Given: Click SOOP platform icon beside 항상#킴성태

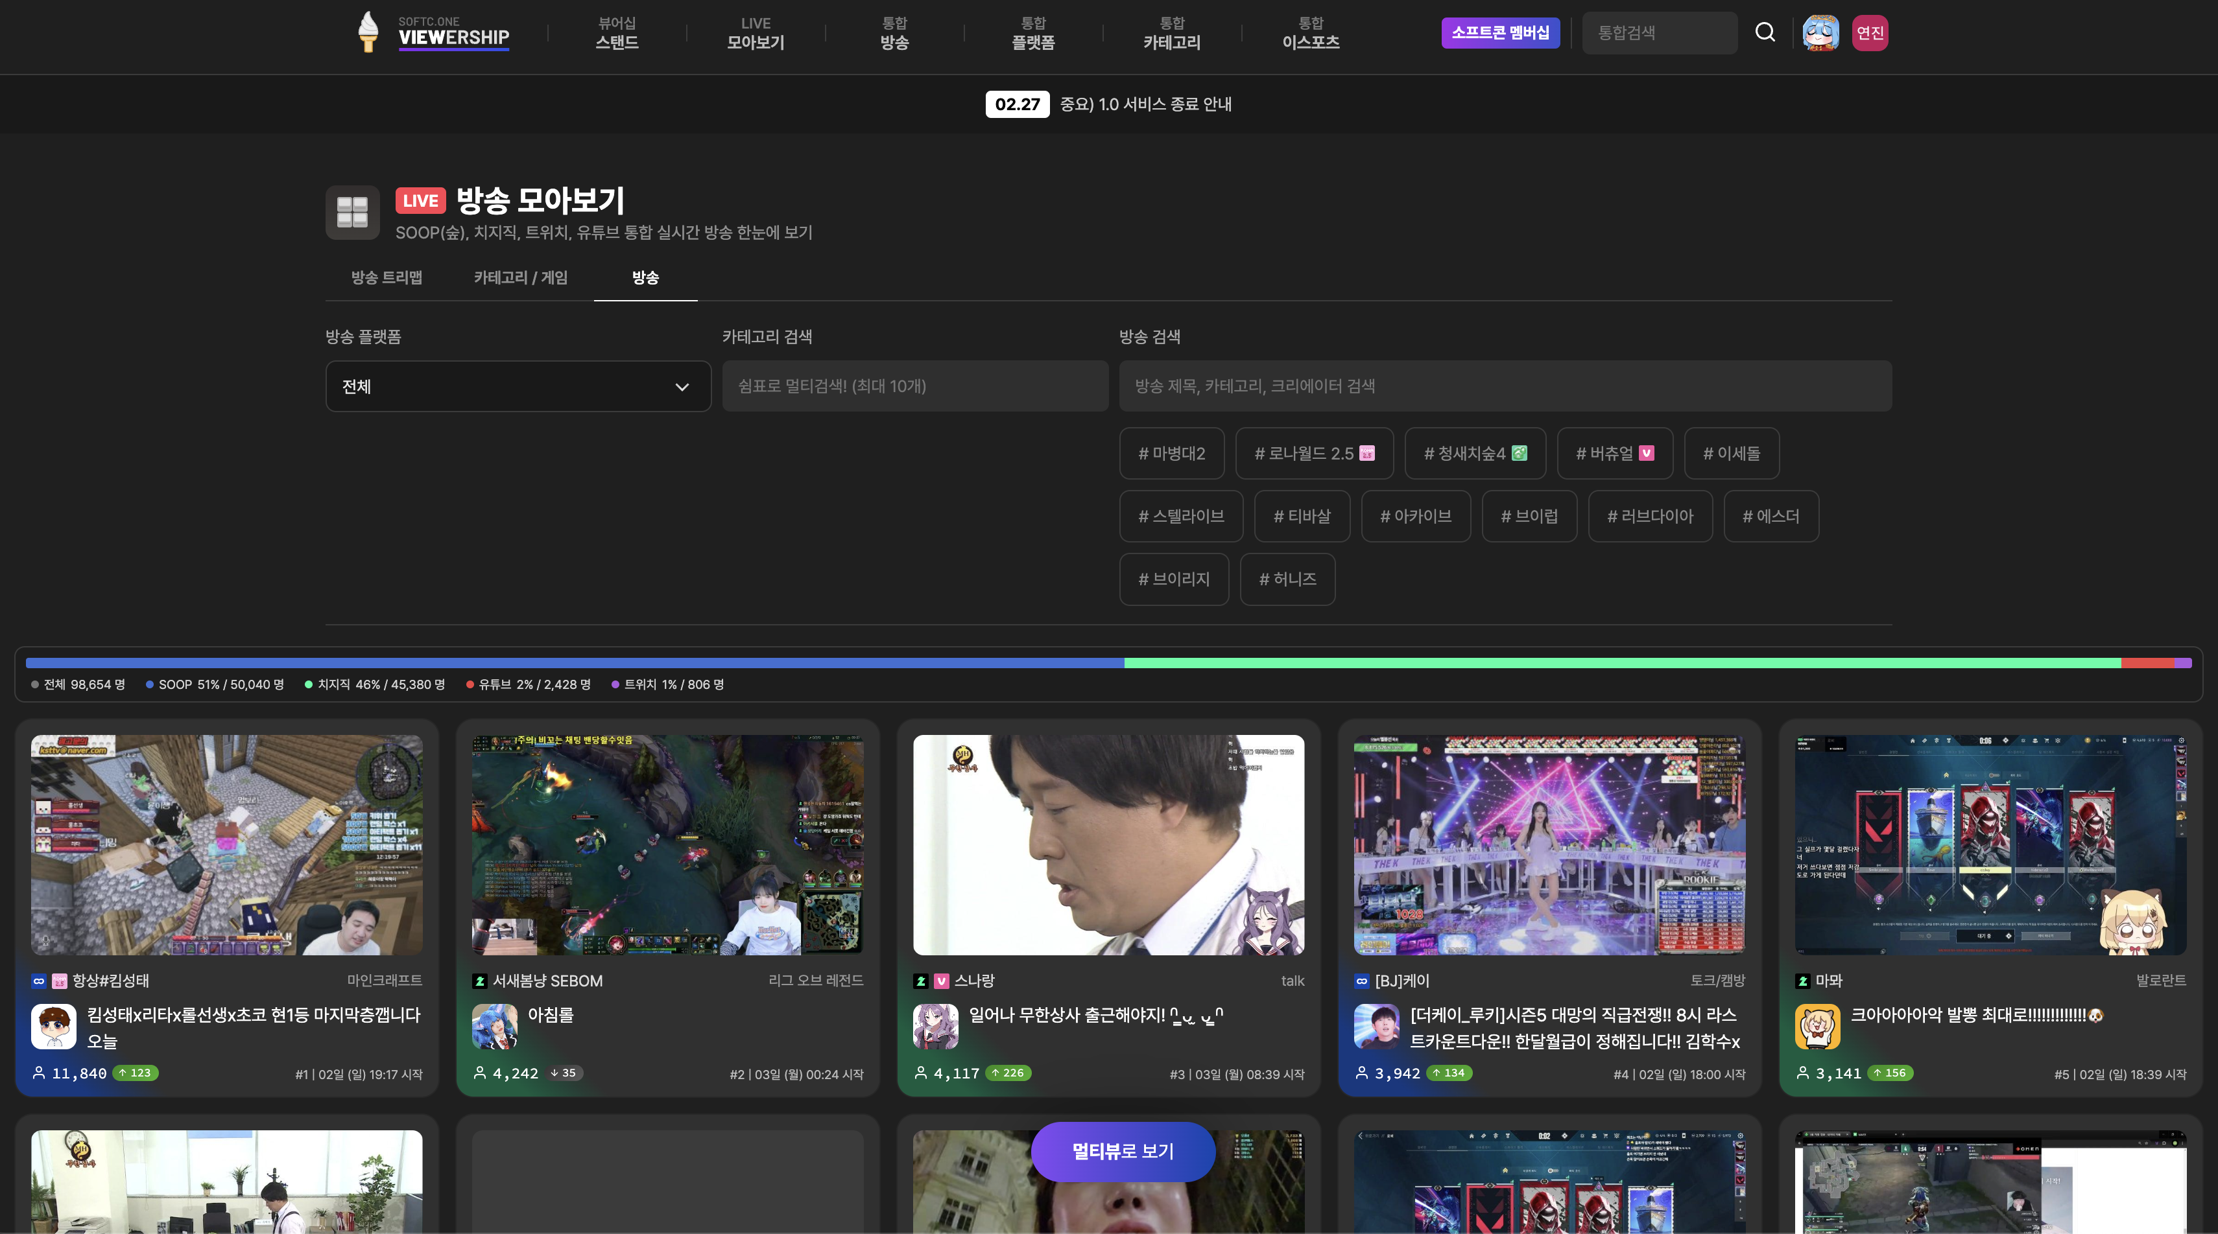Looking at the screenshot, I should click(39, 981).
